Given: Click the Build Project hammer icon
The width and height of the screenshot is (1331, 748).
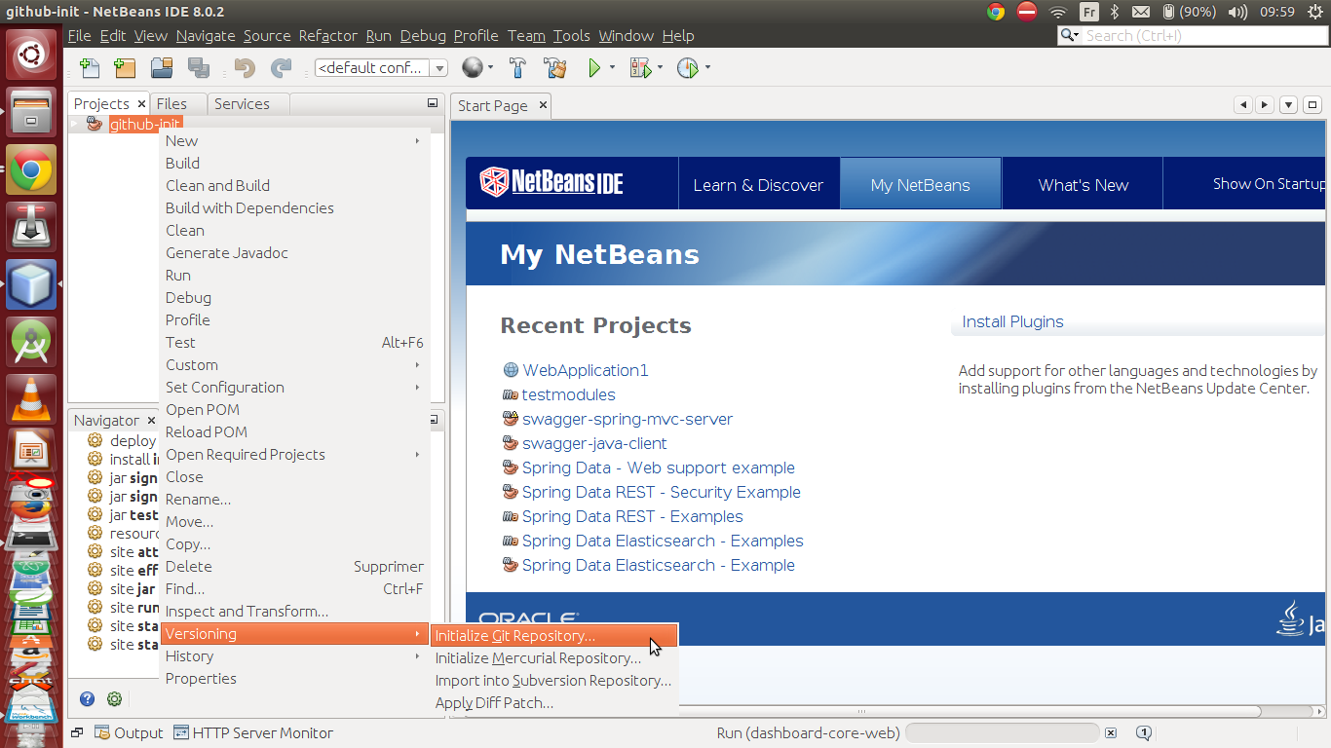Looking at the screenshot, I should 518,68.
